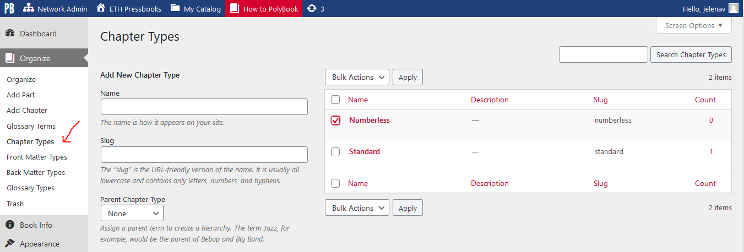Click the How to PolyBook book icon
This screenshot has width=744, height=252.
[235, 8]
